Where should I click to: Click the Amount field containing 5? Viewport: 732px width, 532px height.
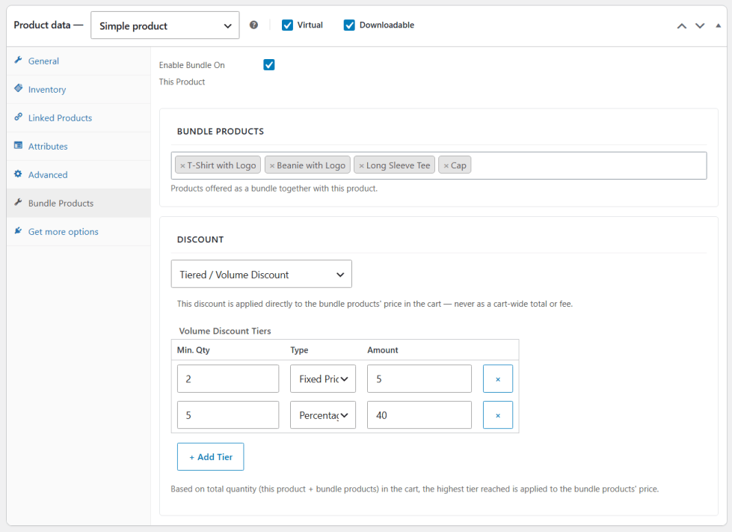[419, 379]
